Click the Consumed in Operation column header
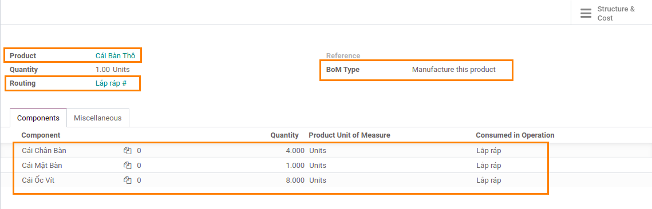The height and width of the screenshot is (209, 652). [x=515, y=135]
